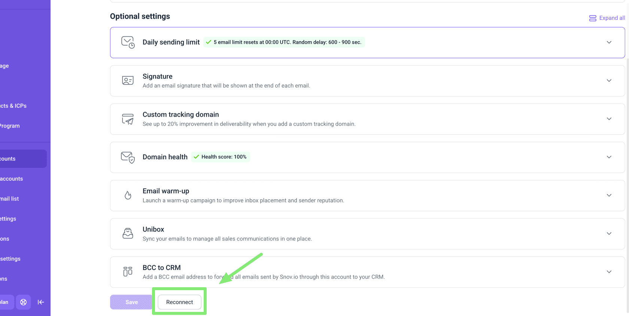This screenshot has width=629, height=316.
Task: Open the help lifebuoy icon in sidebar
Action: point(23,302)
